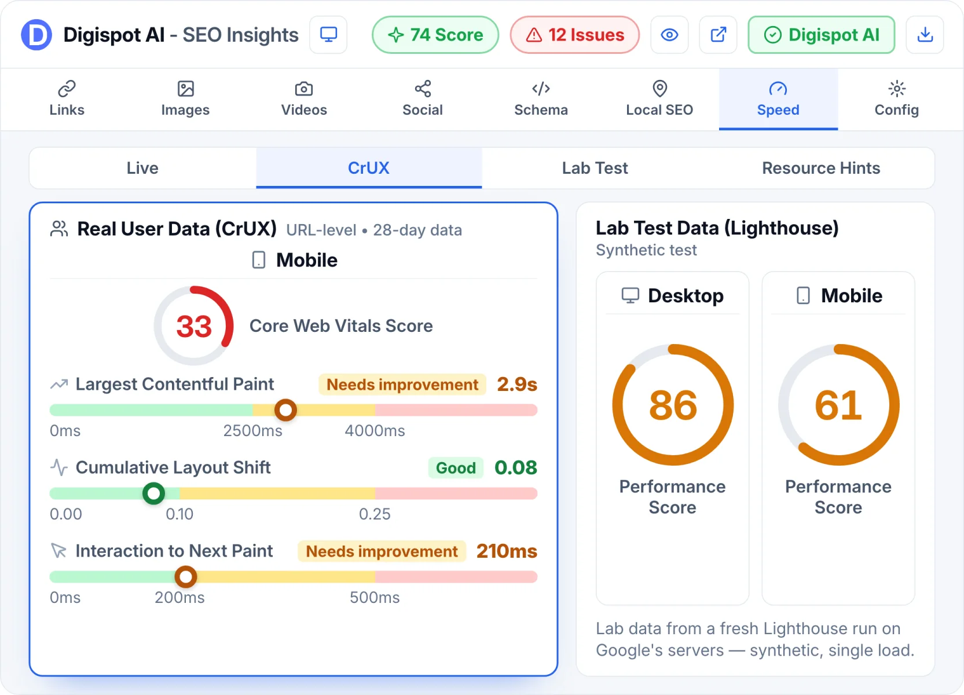Switch to the Videos tab

click(x=304, y=99)
